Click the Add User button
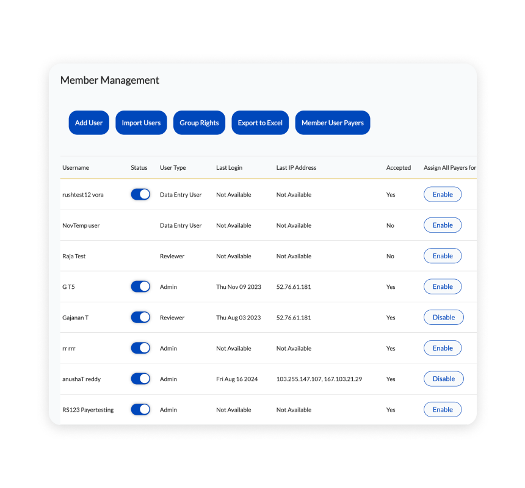The image size is (525, 488). pyautogui.click(x=89, y=123)
